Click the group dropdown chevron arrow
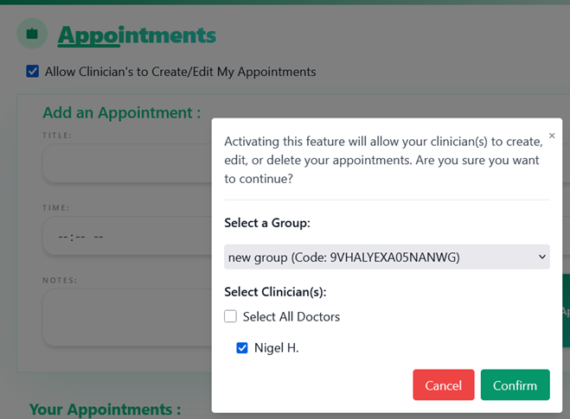 click(x=541, y=257)
